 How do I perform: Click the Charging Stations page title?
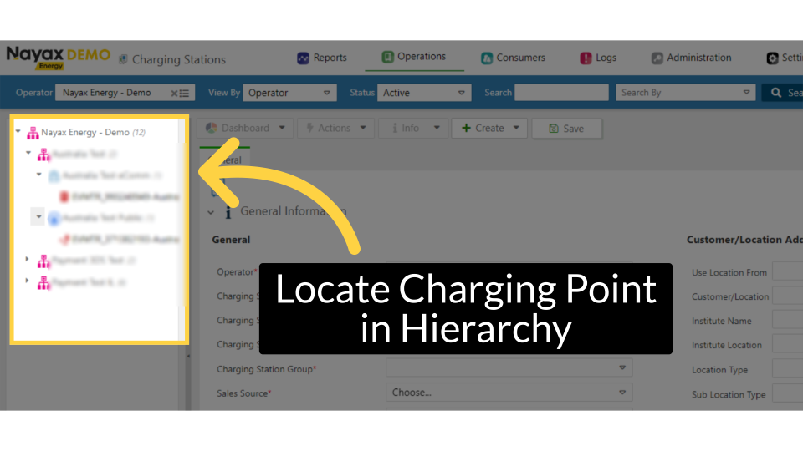click(179, 59)
